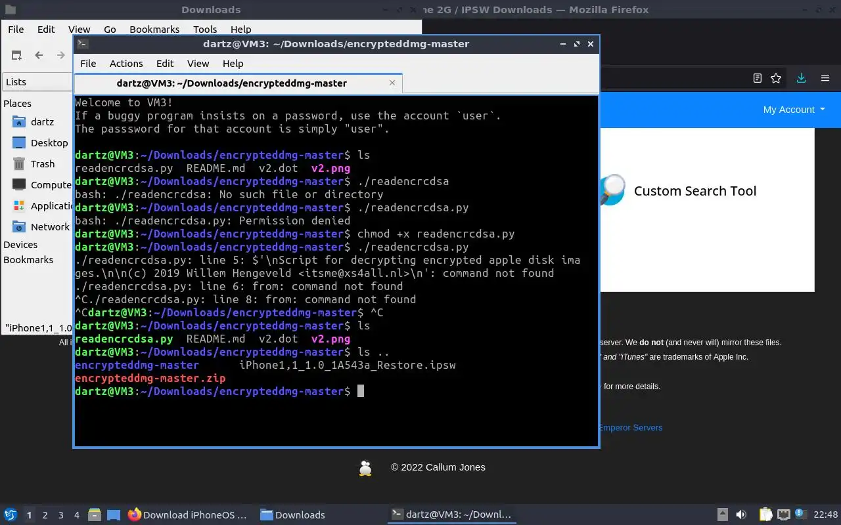Maximize the terminal window
Screen dimensions: 841x525
tap(577, 44)
